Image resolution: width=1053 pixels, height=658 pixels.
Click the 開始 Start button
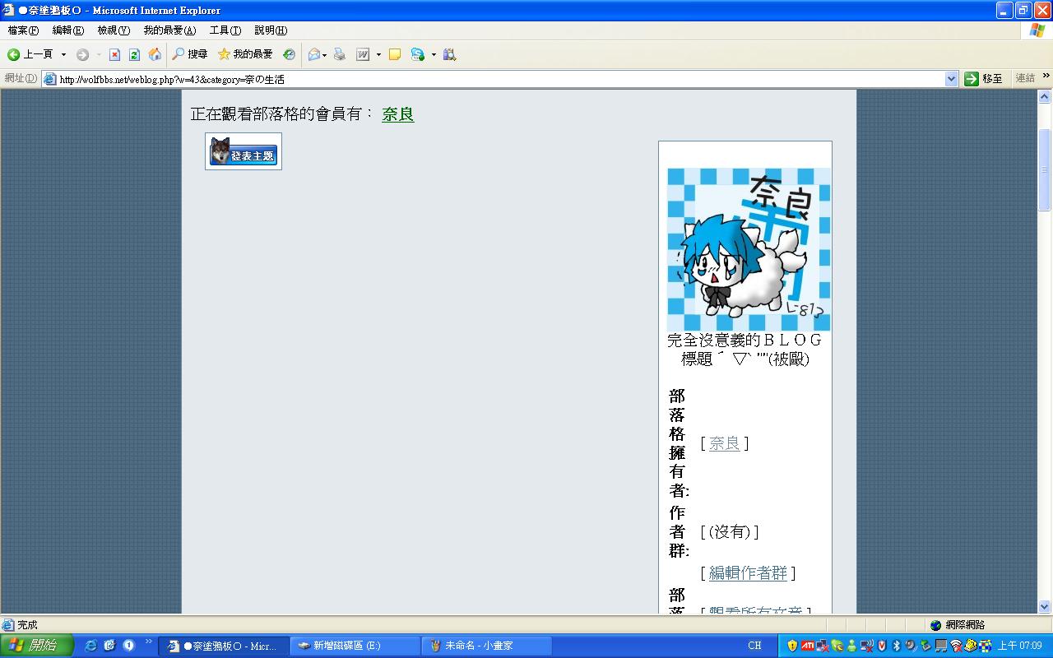coord(36,646)
